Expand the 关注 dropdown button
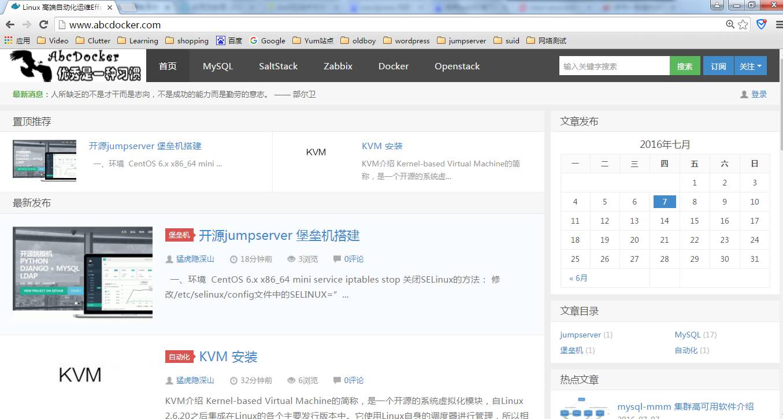Screen dimensions: 783x419 click(751, 66)
